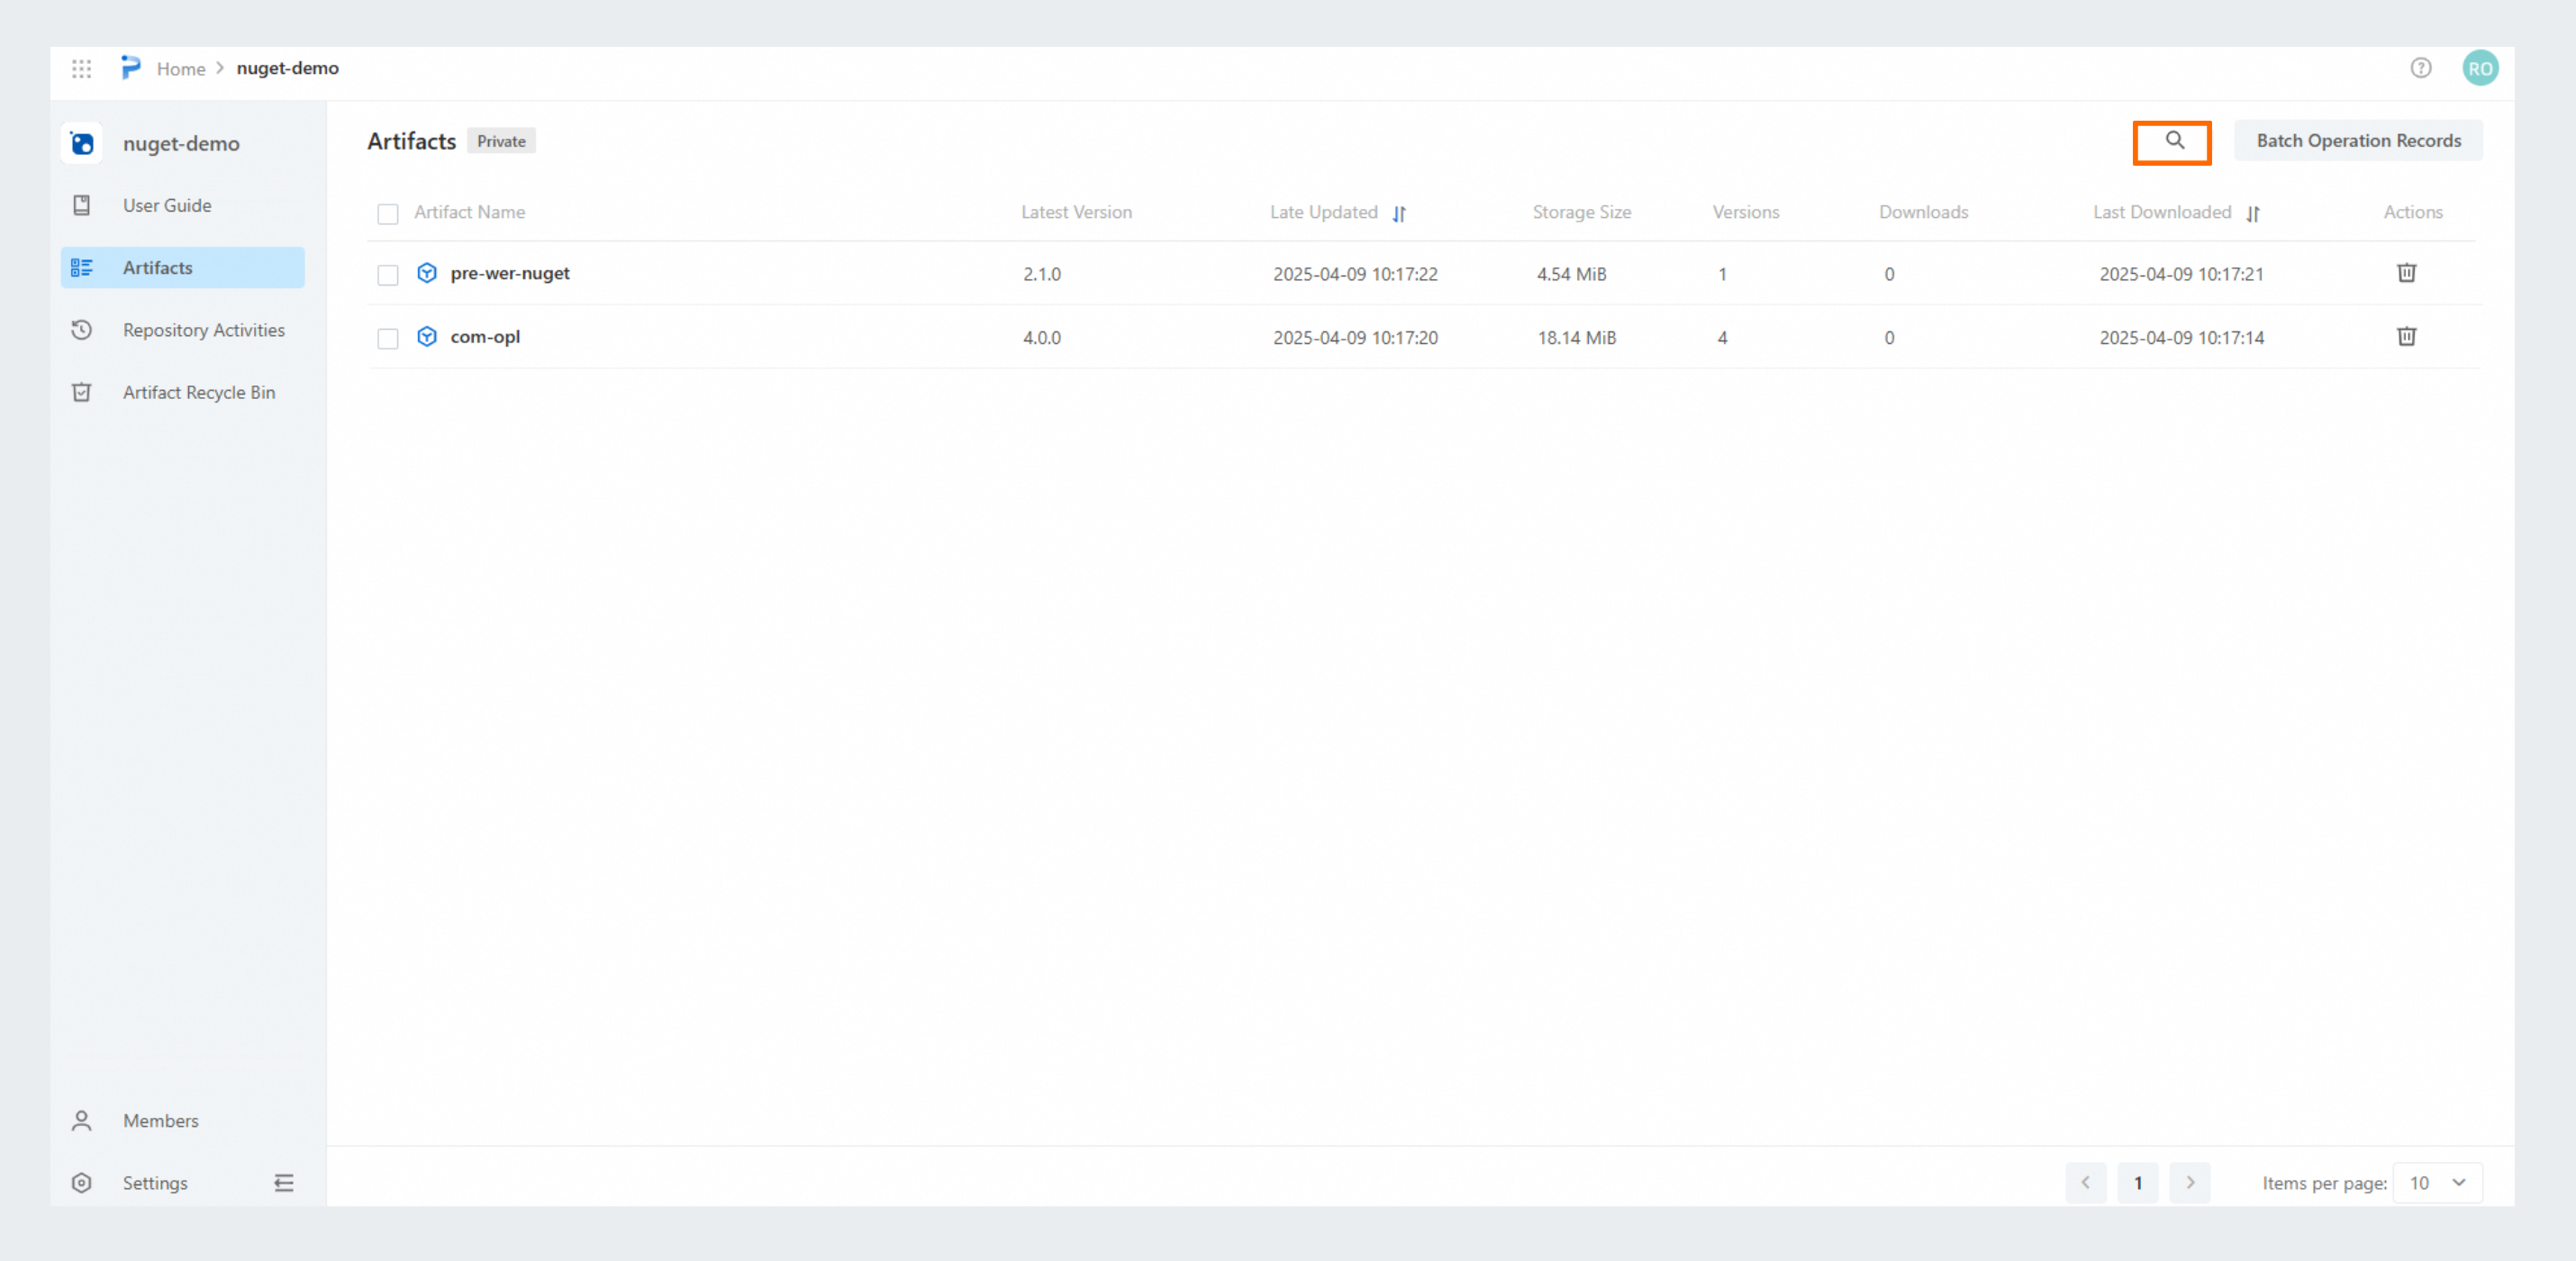
Task: Go to next page arrow
Action: [2190, 1183]
